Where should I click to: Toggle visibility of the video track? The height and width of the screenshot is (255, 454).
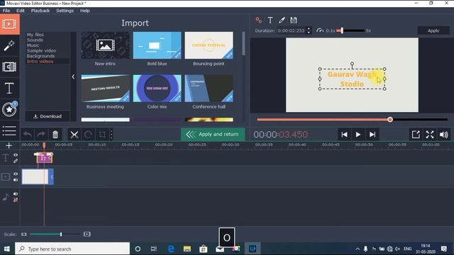pos(16,174)
